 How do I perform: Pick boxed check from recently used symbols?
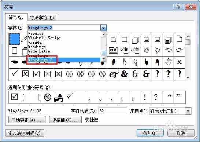point(14,97)
